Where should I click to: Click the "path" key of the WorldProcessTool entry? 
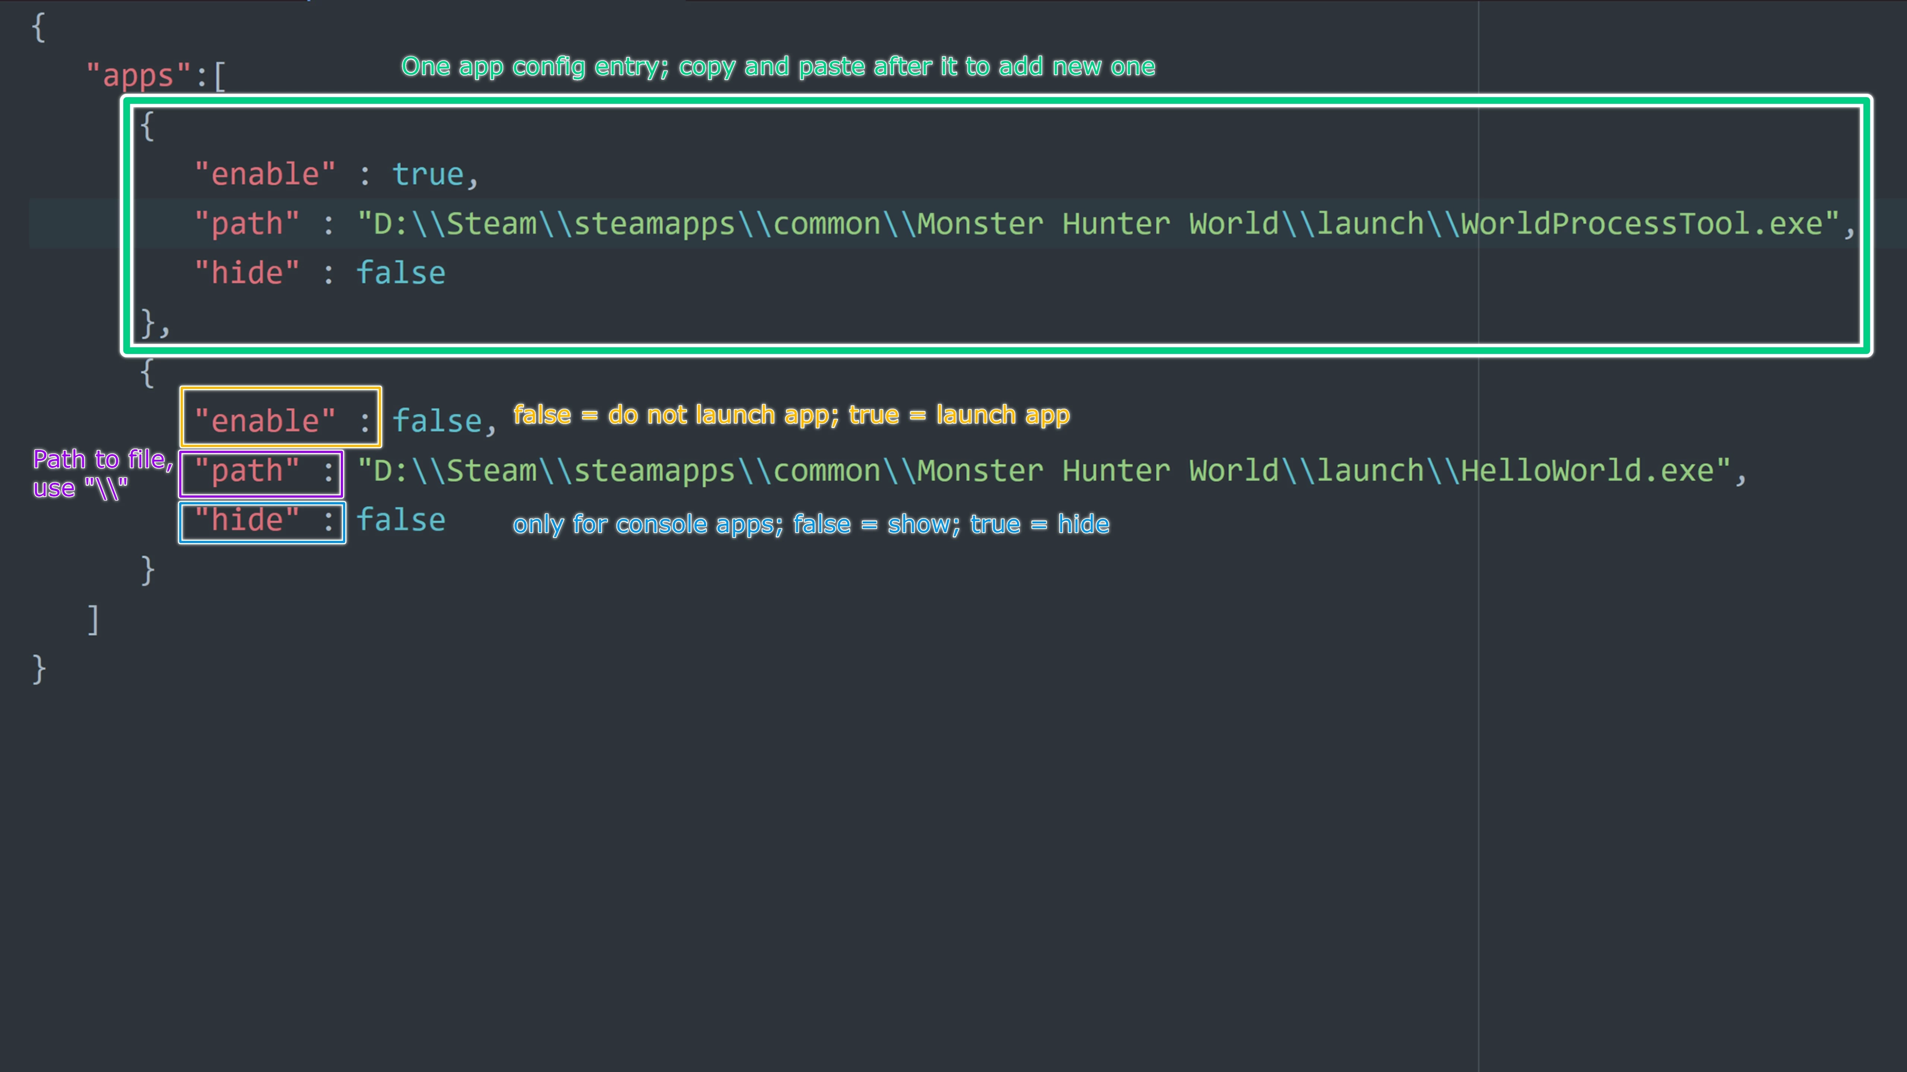tap(247, 224)
